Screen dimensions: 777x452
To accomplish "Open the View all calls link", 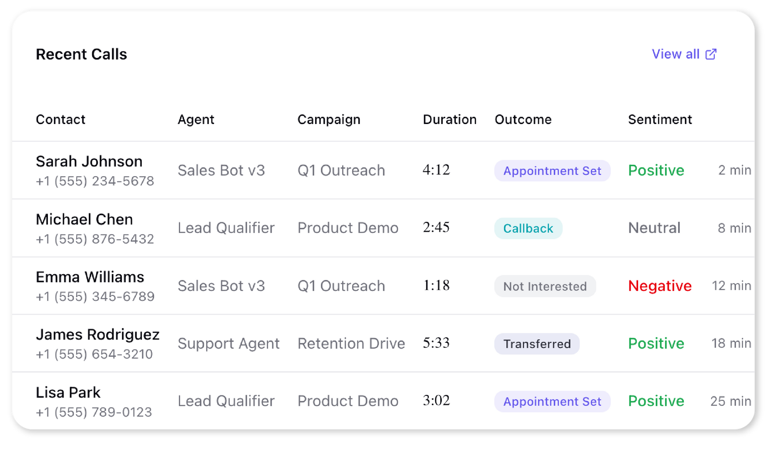I will 684,54.
